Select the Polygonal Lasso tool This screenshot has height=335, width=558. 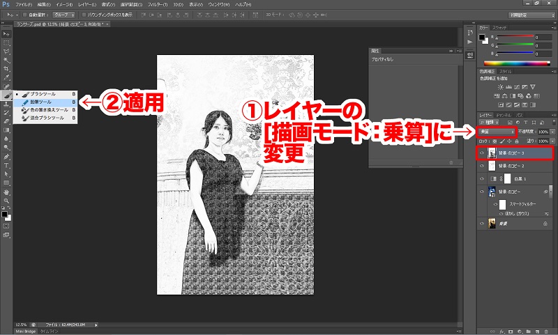(x=6, y=52)
